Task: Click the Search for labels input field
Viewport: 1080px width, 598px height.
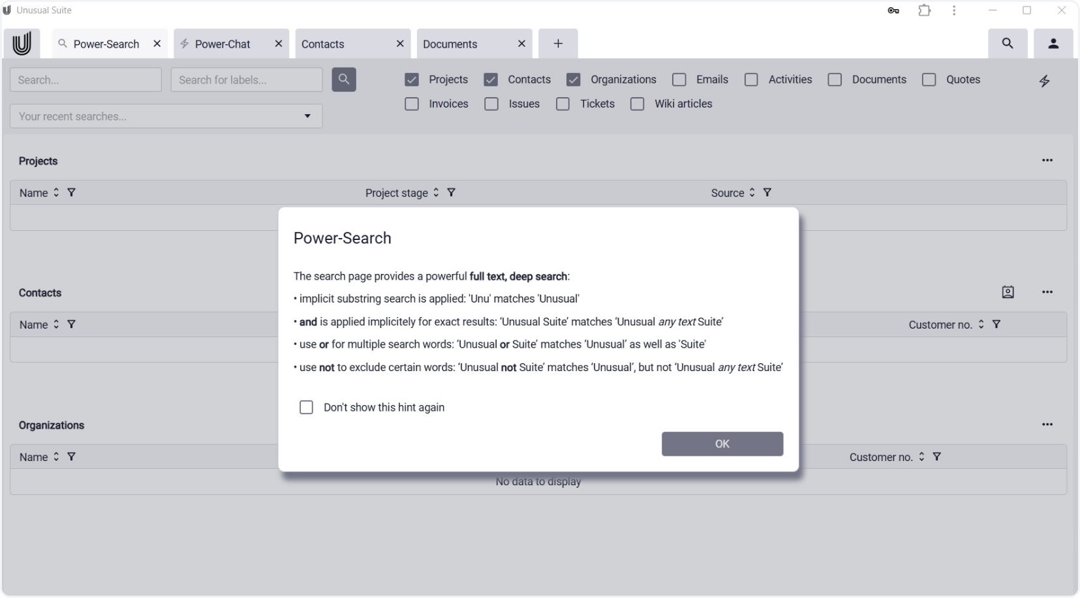Action: pyautogui.click(x=246, y=80)
